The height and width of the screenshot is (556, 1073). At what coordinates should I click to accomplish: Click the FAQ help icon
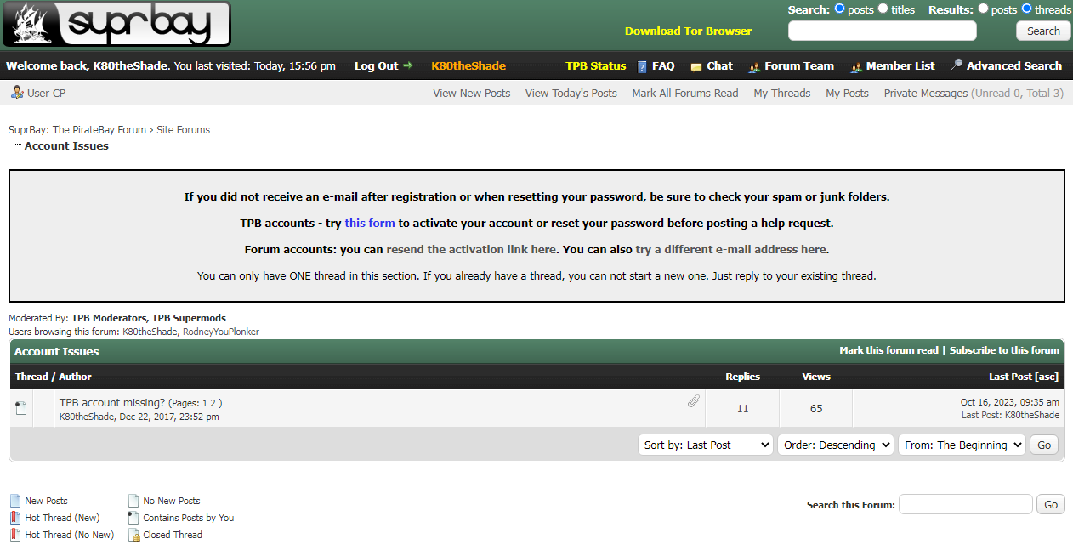[642, 66]
